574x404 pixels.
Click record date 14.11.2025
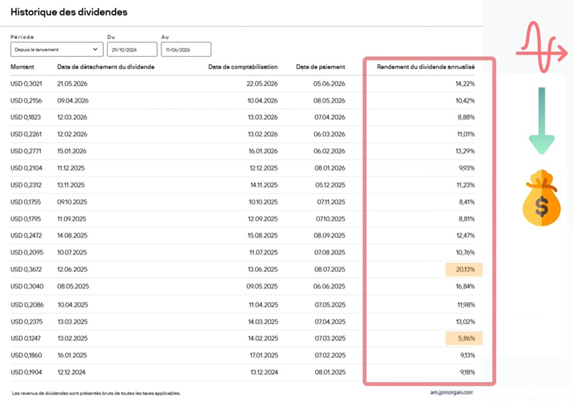264,185
